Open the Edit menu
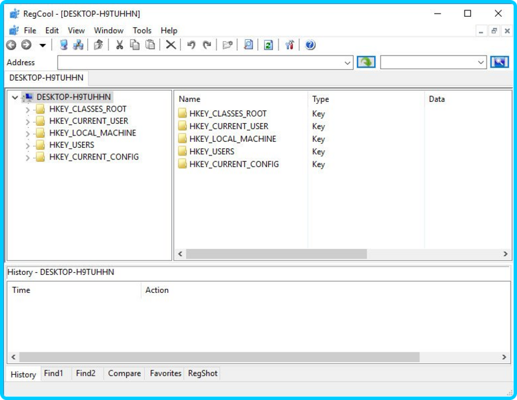This screenshot has width=517, height=400. coord(52,30)
